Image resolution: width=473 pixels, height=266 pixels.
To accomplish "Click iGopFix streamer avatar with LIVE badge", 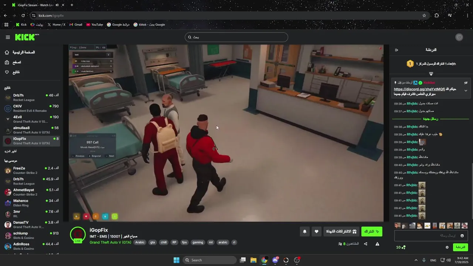I will 78,235.
